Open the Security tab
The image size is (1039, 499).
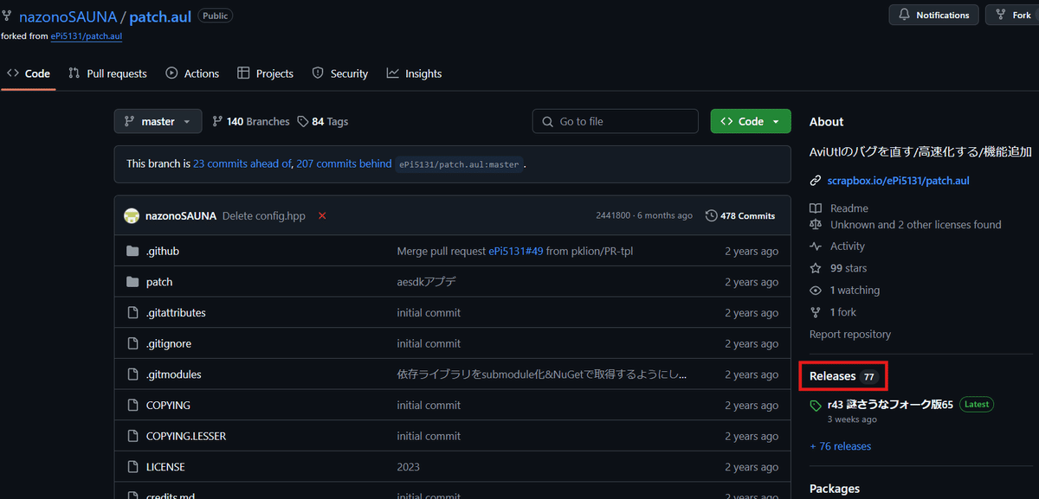(340, 74)
